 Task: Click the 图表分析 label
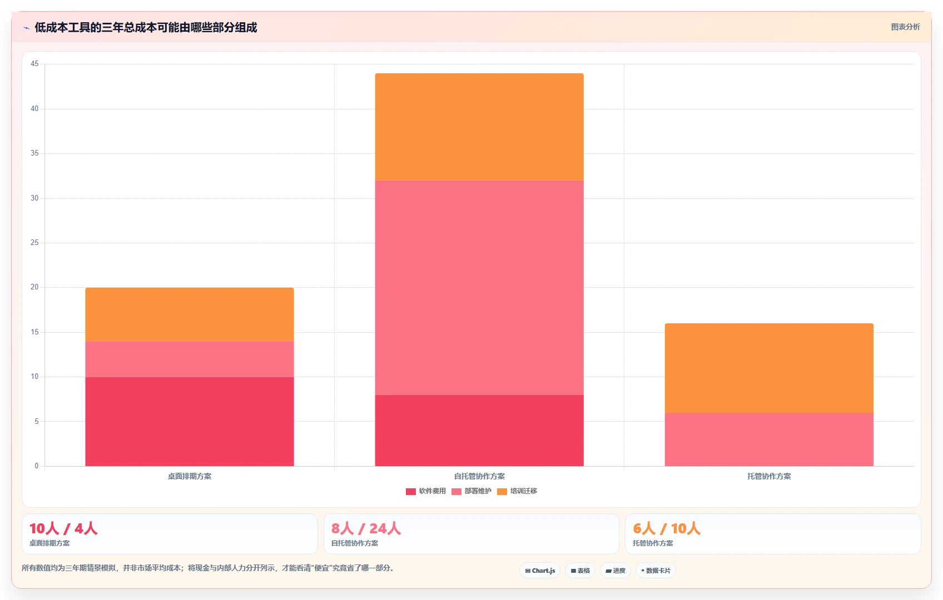click(x=905, y=27)
